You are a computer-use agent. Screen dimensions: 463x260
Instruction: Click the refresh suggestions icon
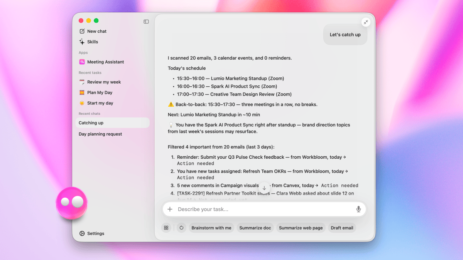click(181, 228)
